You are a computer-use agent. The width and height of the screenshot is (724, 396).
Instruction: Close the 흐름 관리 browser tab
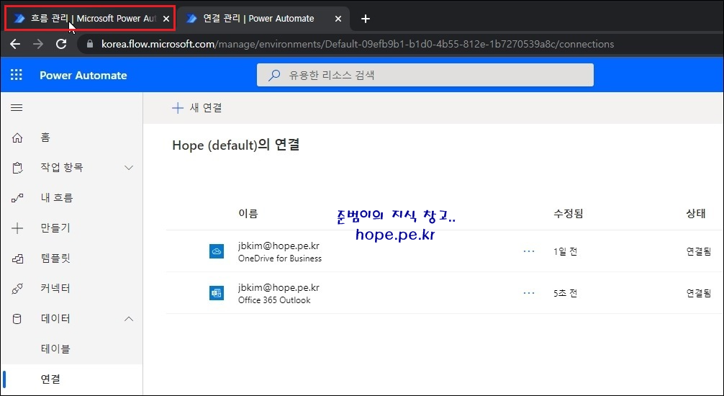(166, 19)
